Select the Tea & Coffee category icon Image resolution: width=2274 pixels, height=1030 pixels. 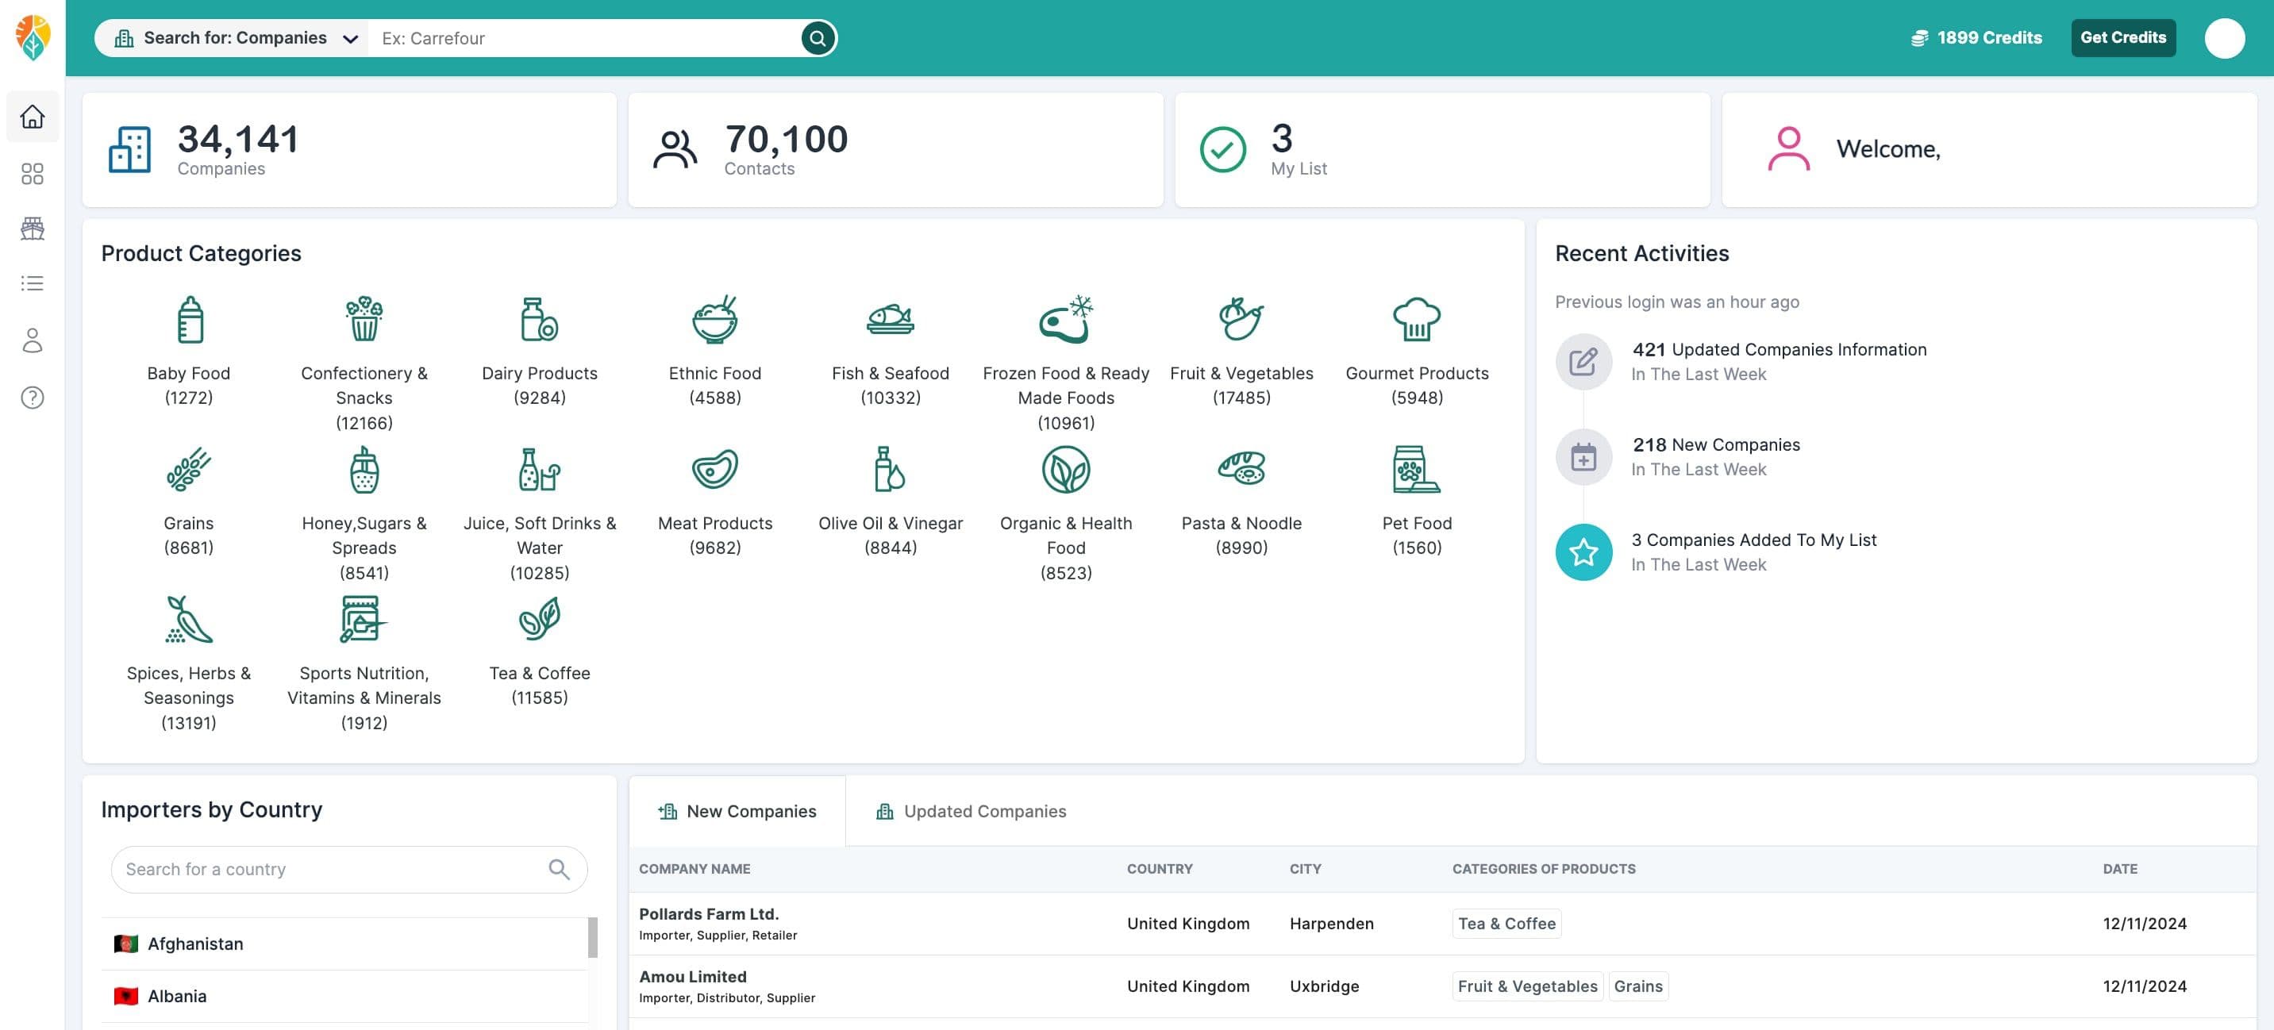click(540, 619)
